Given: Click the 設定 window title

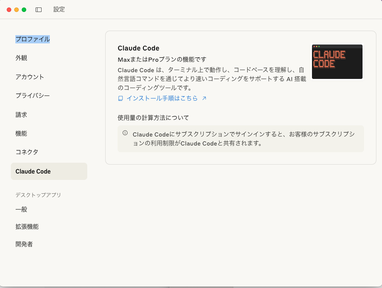Looking at the screenshot, I should [x=59, y=9].
